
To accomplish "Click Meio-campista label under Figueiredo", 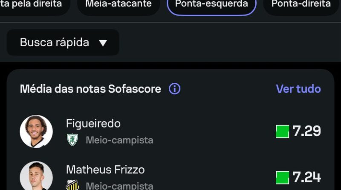I will (120, 140).
